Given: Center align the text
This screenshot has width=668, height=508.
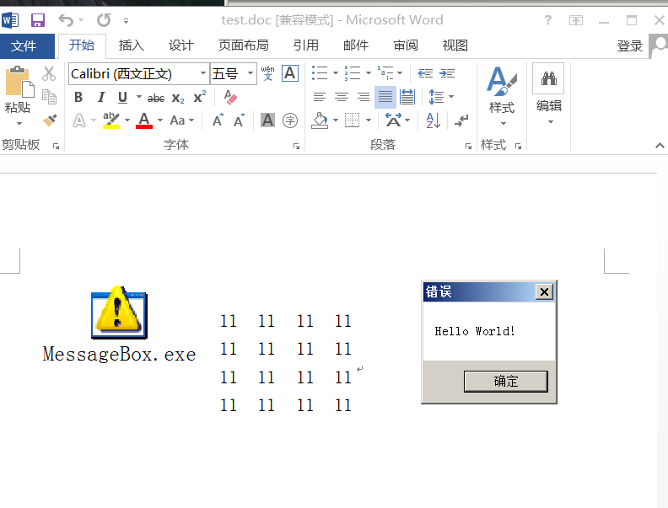Looking at the screenshot, I should (x=342, y=97).
